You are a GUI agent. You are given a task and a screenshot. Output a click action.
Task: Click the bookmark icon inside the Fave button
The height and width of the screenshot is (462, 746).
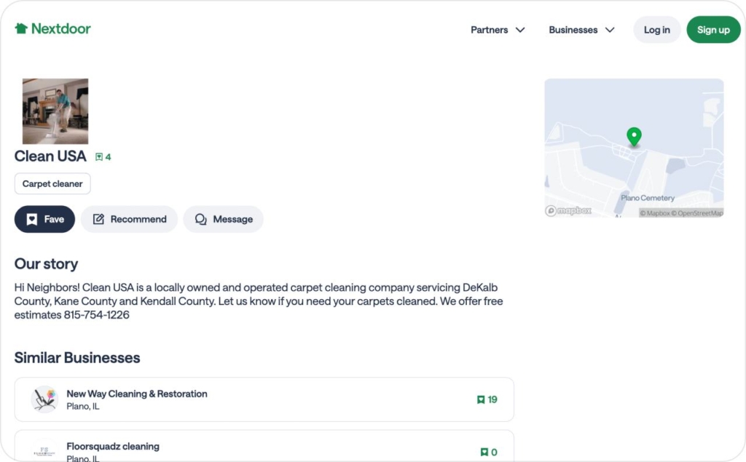pyautogui.click(x=31, y=219)
